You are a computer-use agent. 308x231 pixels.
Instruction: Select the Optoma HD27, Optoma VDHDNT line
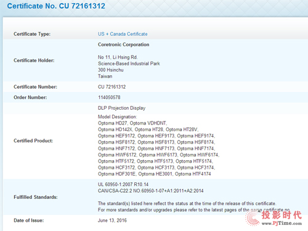(x=132, y=123)
